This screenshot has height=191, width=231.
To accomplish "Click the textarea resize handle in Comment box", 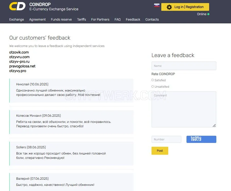I will [214, 126].
